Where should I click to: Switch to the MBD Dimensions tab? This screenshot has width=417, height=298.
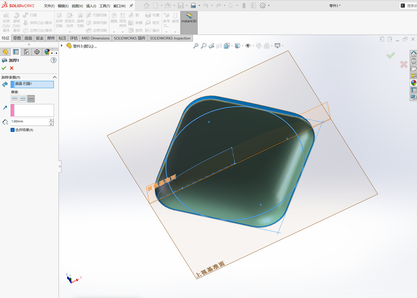[x=95, y=38]
